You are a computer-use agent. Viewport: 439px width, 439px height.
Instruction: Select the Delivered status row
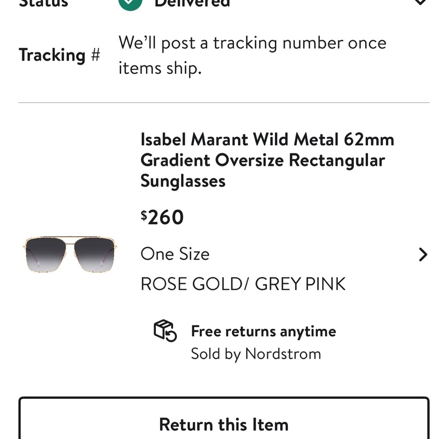click(189, 4)
